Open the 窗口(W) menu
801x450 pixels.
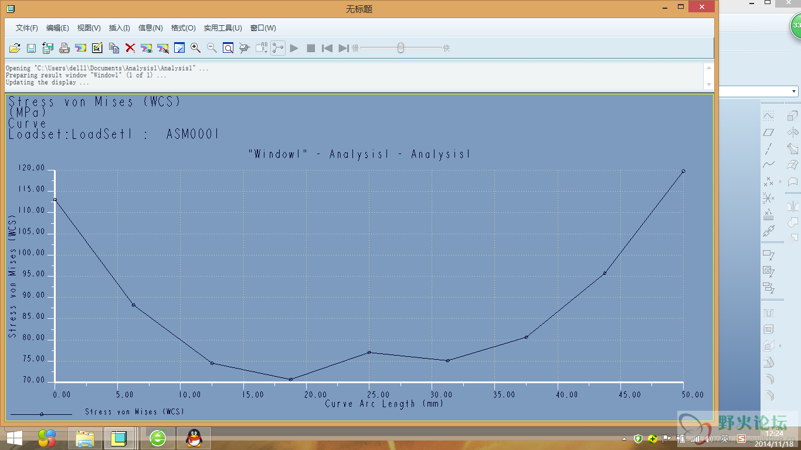(x=263, y=28)
